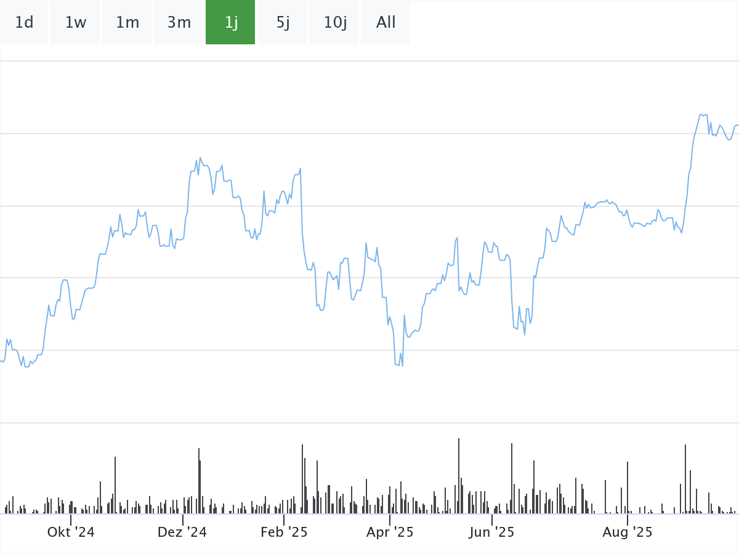Screen dimensions: 739x554
Task: Switch chart to 1w range
Action: [x=76, y=23]
